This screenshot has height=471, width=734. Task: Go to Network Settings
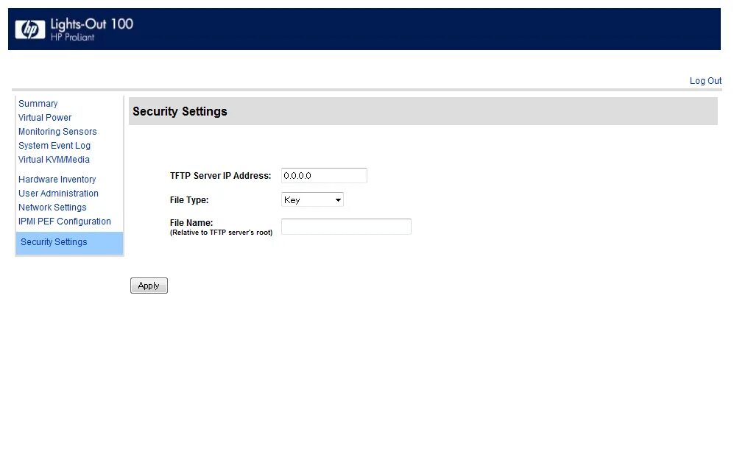pyautogui.click(x=52, y=208)
